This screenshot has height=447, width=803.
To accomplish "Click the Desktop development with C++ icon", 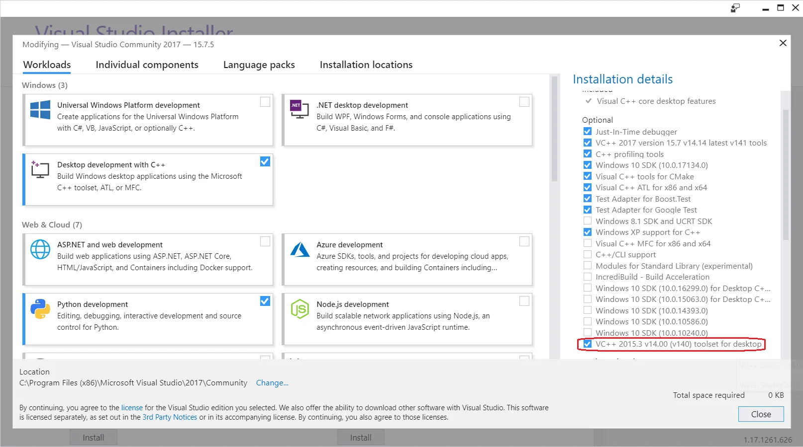I will coord(40,169).
